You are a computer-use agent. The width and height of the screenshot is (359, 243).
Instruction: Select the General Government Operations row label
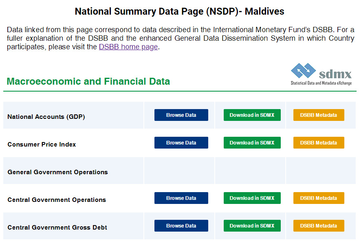pos(58,172)
